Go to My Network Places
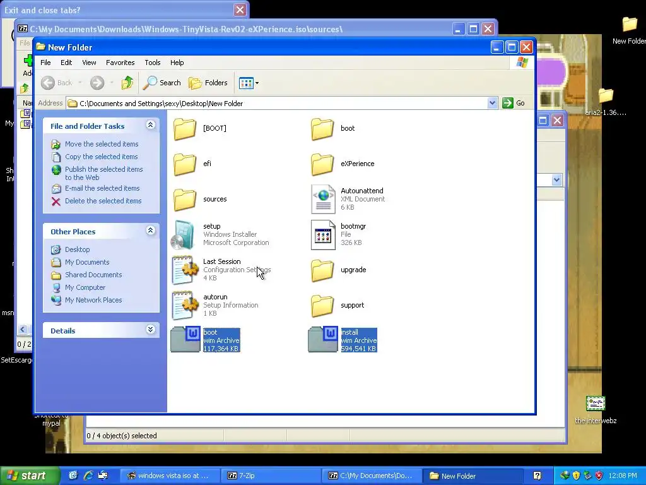Screen dimensions: 646x485 pyautogui.click(x=93, y=300)
